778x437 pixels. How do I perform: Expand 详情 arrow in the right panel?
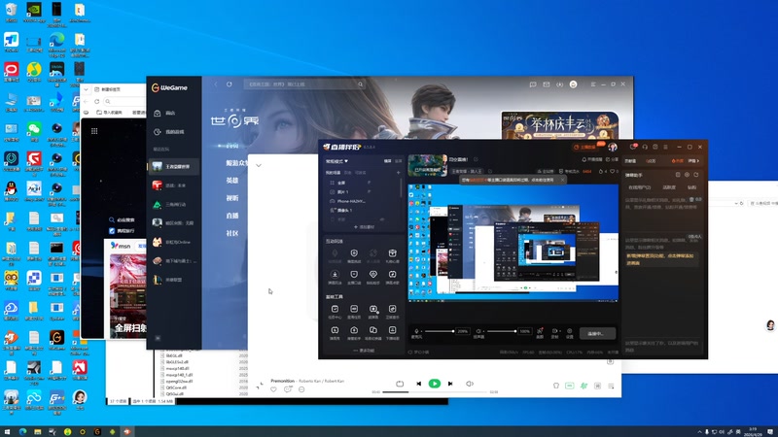693,161
